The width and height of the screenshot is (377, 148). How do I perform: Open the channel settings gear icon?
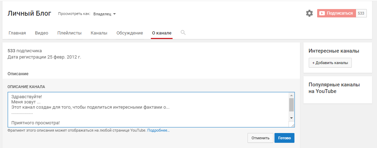pos(309,14)
